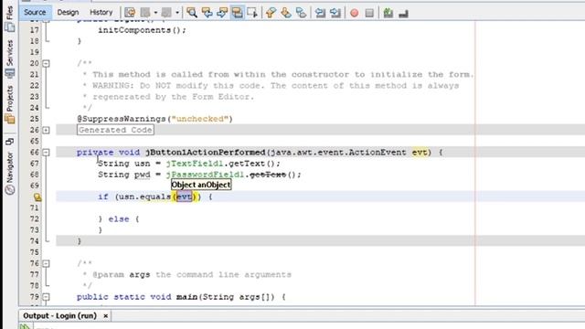The image size is (585, 329).
Task: Click the Uncomment code icon
Action: 403,14
